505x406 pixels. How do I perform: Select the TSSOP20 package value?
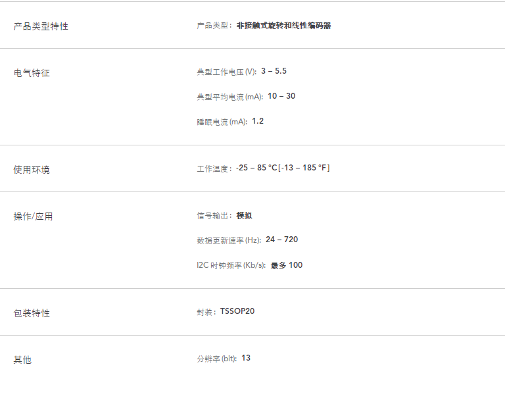[x=237, y=311]
